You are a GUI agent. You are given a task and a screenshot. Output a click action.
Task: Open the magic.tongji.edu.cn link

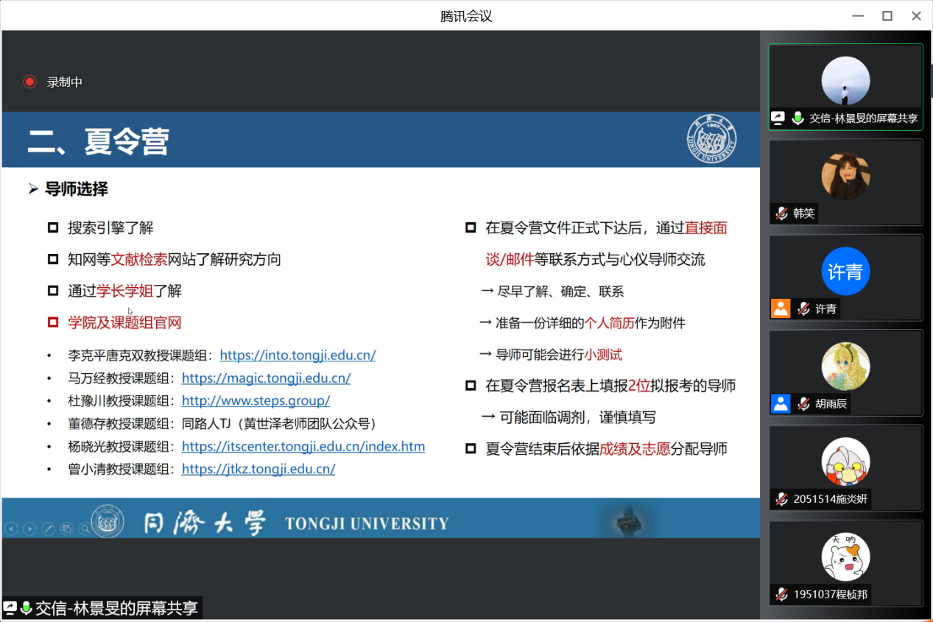click(x=266, y=378)
